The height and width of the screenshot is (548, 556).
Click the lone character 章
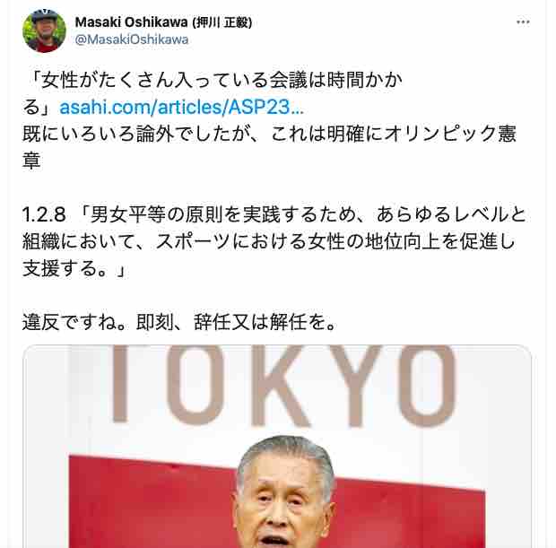(x=31, y=161)
